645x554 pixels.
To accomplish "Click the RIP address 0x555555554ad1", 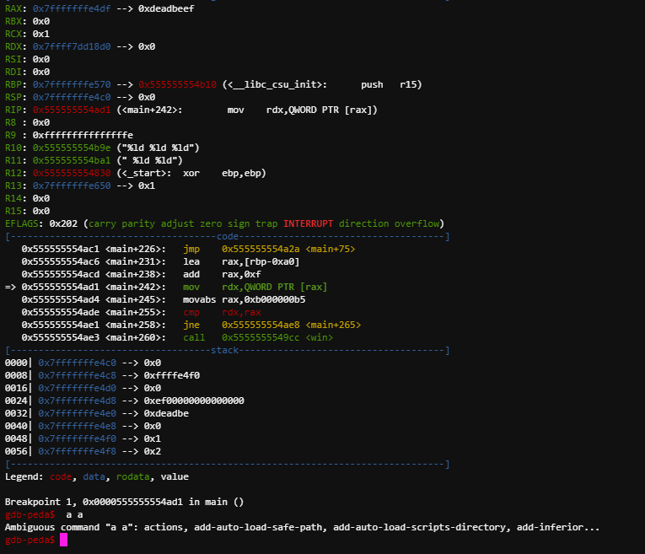I will [x=72, y=110].
